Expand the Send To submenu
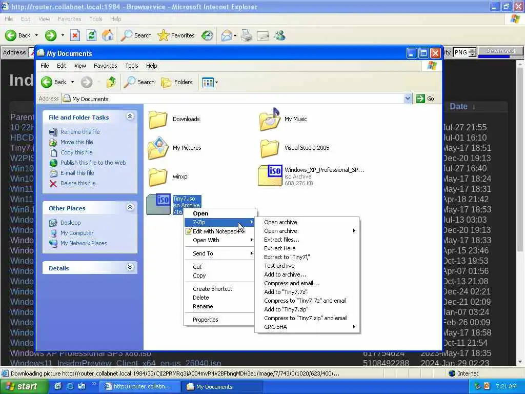The height and width of the screenshot is (394, 525). pos(251,253)
